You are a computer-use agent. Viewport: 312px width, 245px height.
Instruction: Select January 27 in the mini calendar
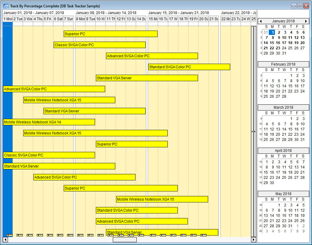point(302,48)
